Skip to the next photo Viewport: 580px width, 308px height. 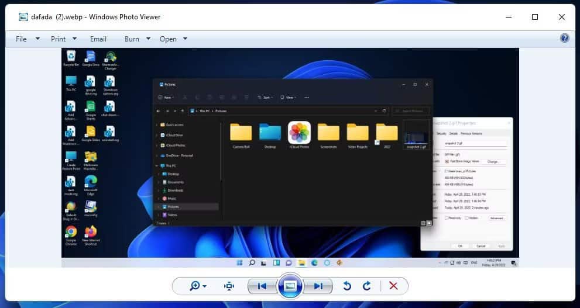pyautogui.click(x=318, y=286)
